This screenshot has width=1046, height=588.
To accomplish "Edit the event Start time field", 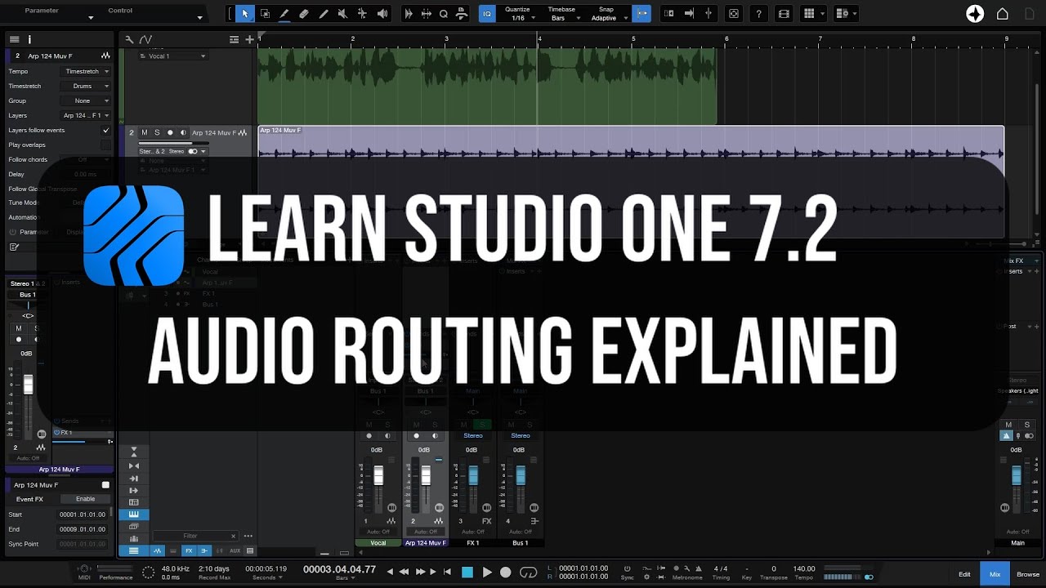I will pos(83,514).
